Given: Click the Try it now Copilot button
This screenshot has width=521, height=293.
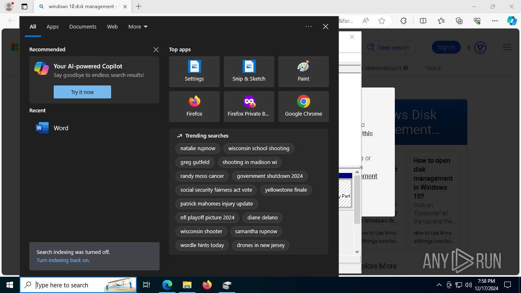Looking at the screenshot, I should coord(82,92).
